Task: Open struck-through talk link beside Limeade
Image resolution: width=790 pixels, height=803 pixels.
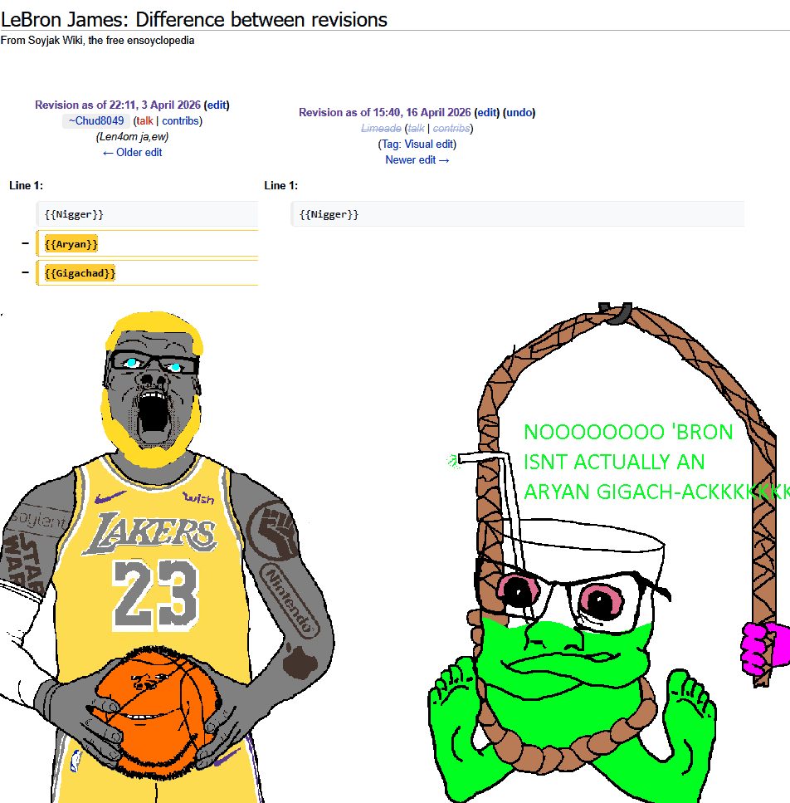Action: coord(416,129)
